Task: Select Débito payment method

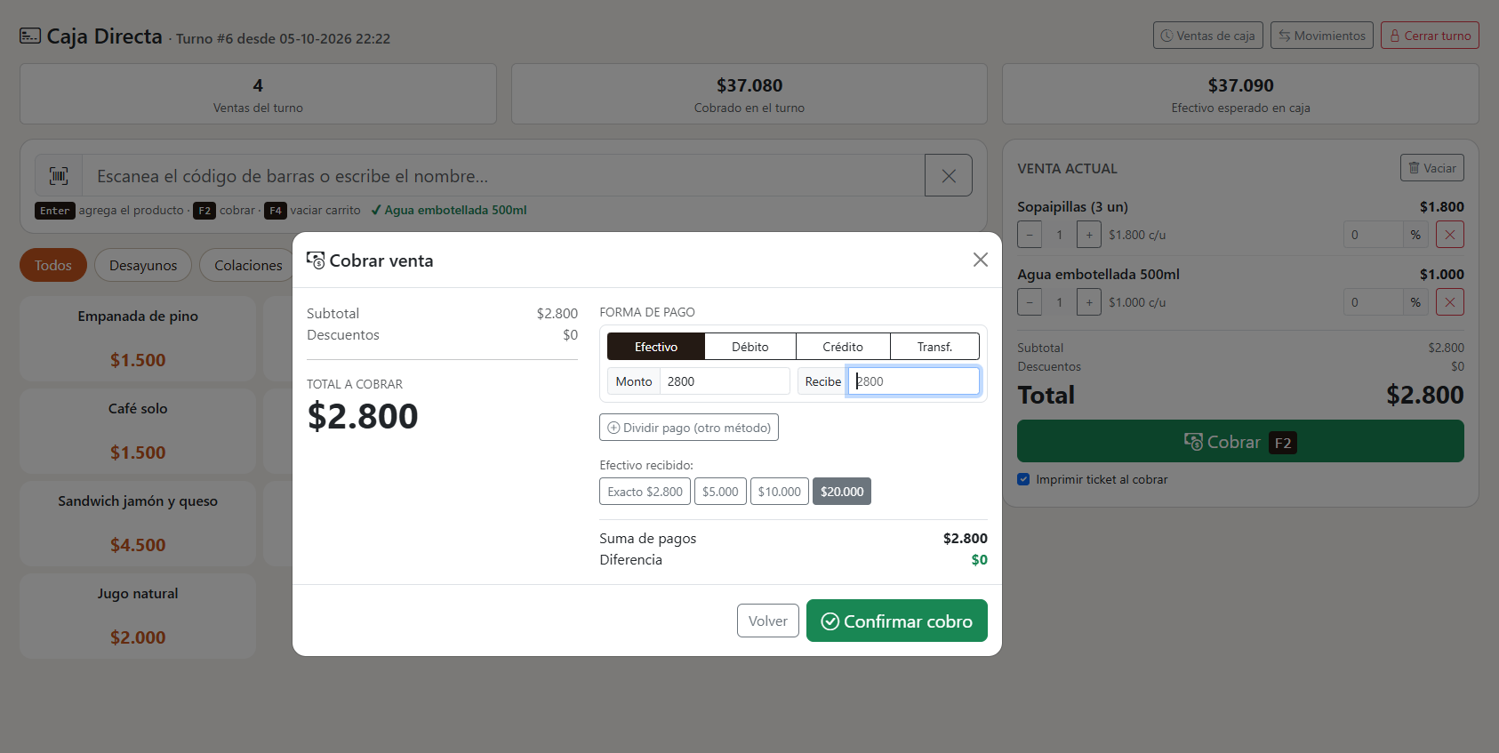Action: [x=750, y=347]
